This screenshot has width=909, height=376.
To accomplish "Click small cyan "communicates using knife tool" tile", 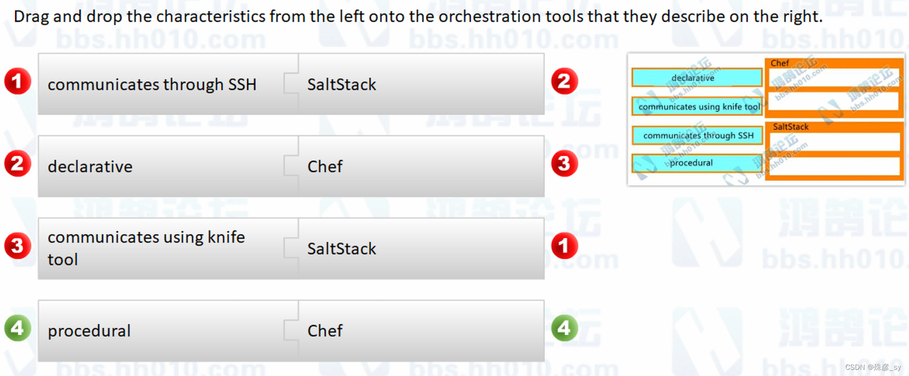I will tap(698, 106).
